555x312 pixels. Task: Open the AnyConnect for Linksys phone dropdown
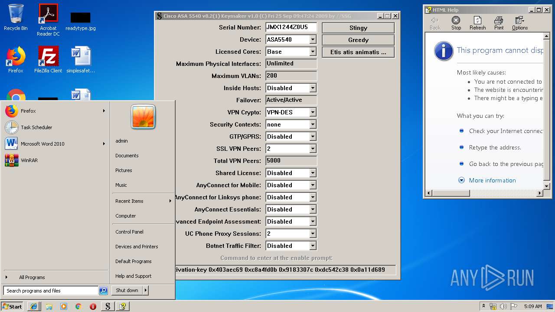point(313,197)
